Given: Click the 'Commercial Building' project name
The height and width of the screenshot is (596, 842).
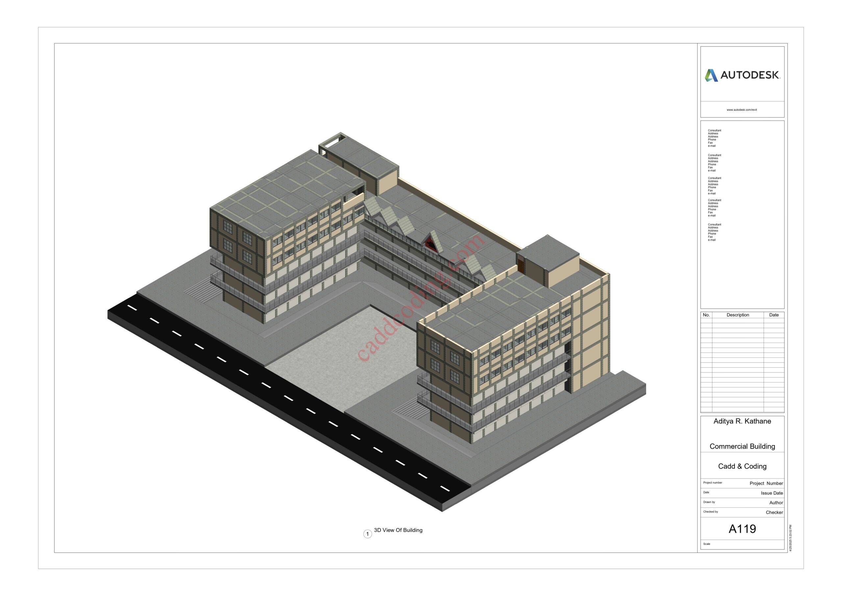Looking at the screenshot, I should coord(742,446).
